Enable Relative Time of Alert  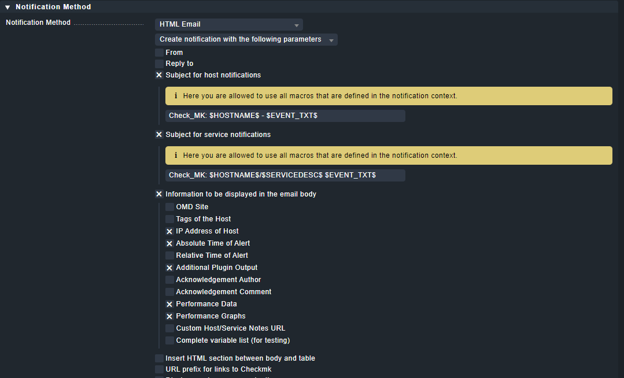click(169, 255)
